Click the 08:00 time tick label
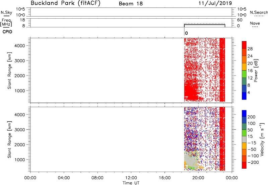 pyautogui.click(x=97, y=178)
